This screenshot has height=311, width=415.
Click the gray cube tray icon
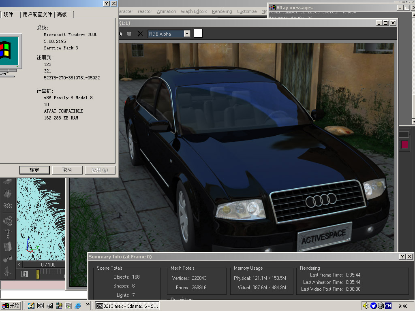[x=381, y=306]
